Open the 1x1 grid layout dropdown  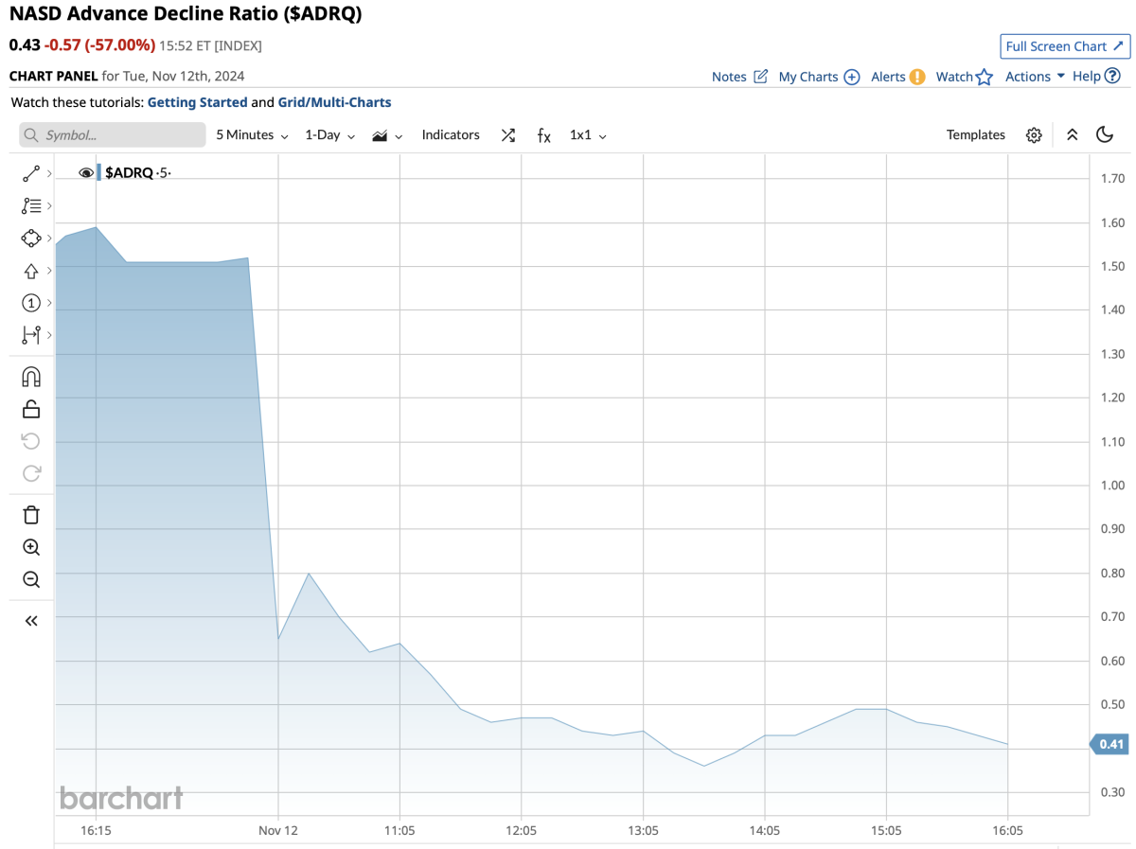point(588,135)
